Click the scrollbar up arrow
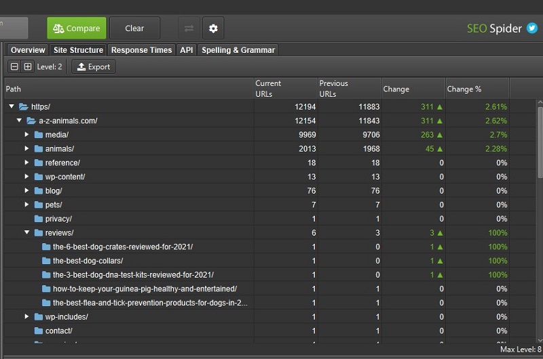The width and height of the screenshot is (543, 359). (x=540, y=103)
